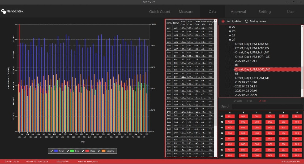Click the NanoEntek logo
The width and height of the screenshot is (304, 164).
pyautogui.click(x=12, y=11)
